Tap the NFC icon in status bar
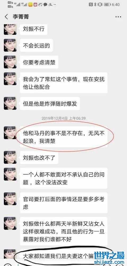Viewport: 127px width, 266px height. tap(91, 5)
